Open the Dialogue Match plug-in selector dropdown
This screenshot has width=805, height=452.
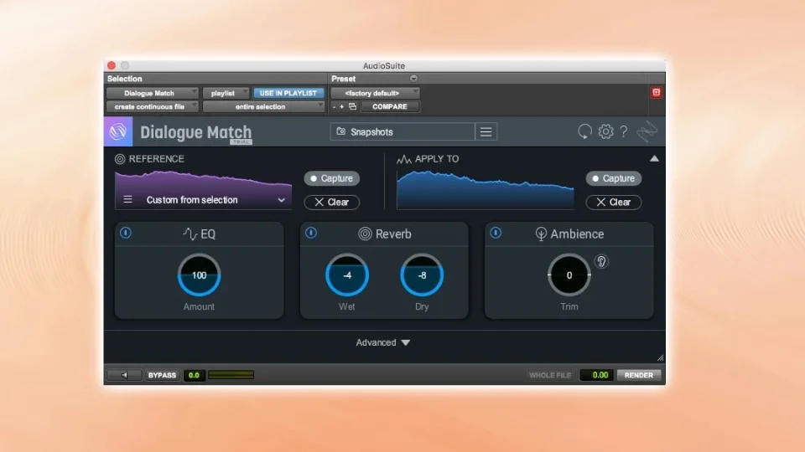point(153,93)
